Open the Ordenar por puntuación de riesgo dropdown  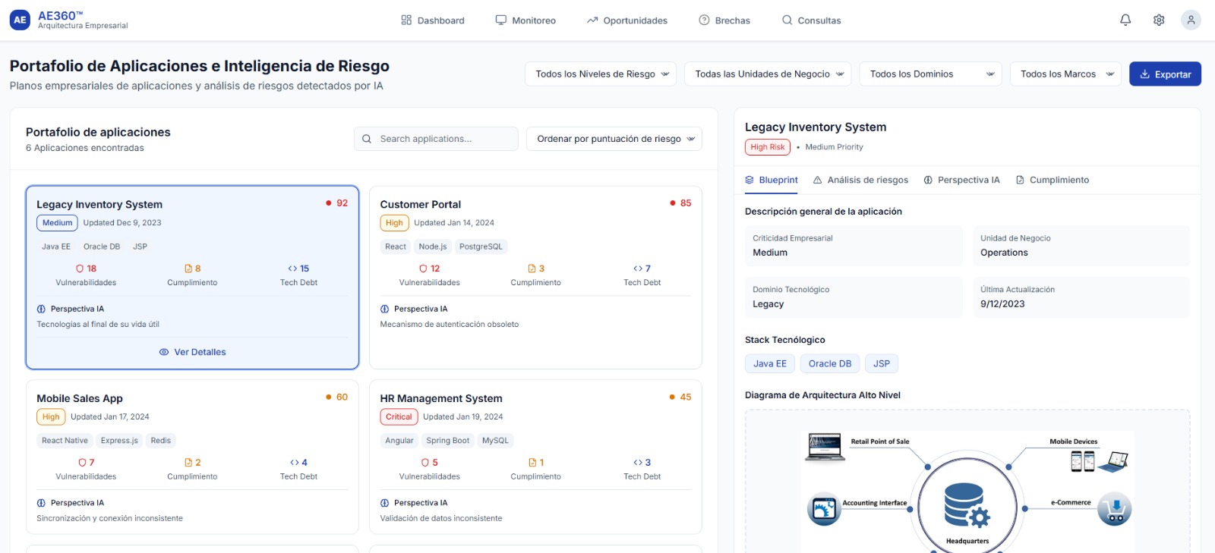[x=614, y=139]
